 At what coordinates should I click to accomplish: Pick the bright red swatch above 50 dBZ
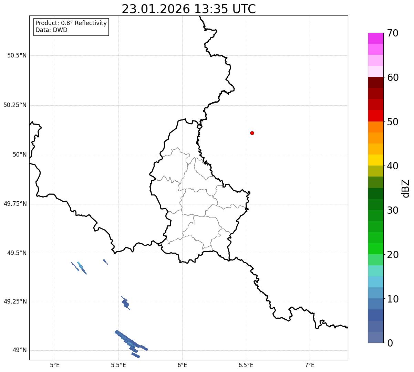point(375,116)
